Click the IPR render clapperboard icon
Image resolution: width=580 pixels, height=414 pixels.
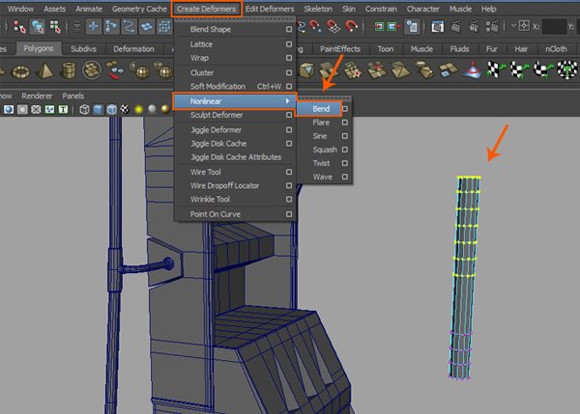click(x=474, y=27)
